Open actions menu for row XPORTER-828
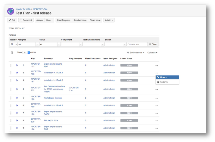The image size is (215, 142). [157, 121]
